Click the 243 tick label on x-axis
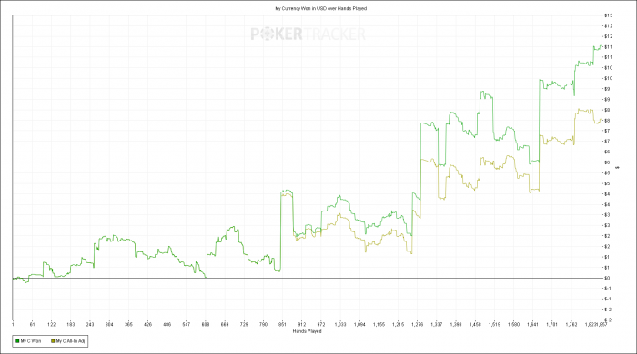 [90, 324]
